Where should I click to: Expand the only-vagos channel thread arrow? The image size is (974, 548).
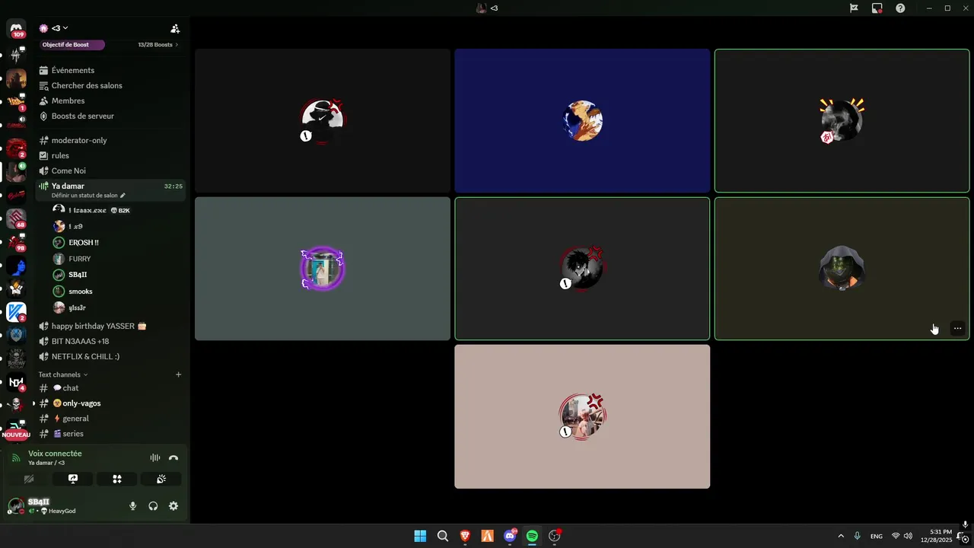click(x=33, y=403)
